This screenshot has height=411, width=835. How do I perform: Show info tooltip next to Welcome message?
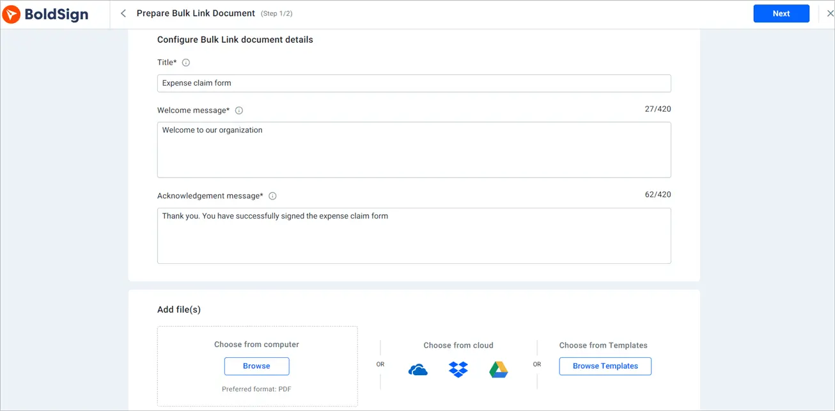[x=239, y=111]
